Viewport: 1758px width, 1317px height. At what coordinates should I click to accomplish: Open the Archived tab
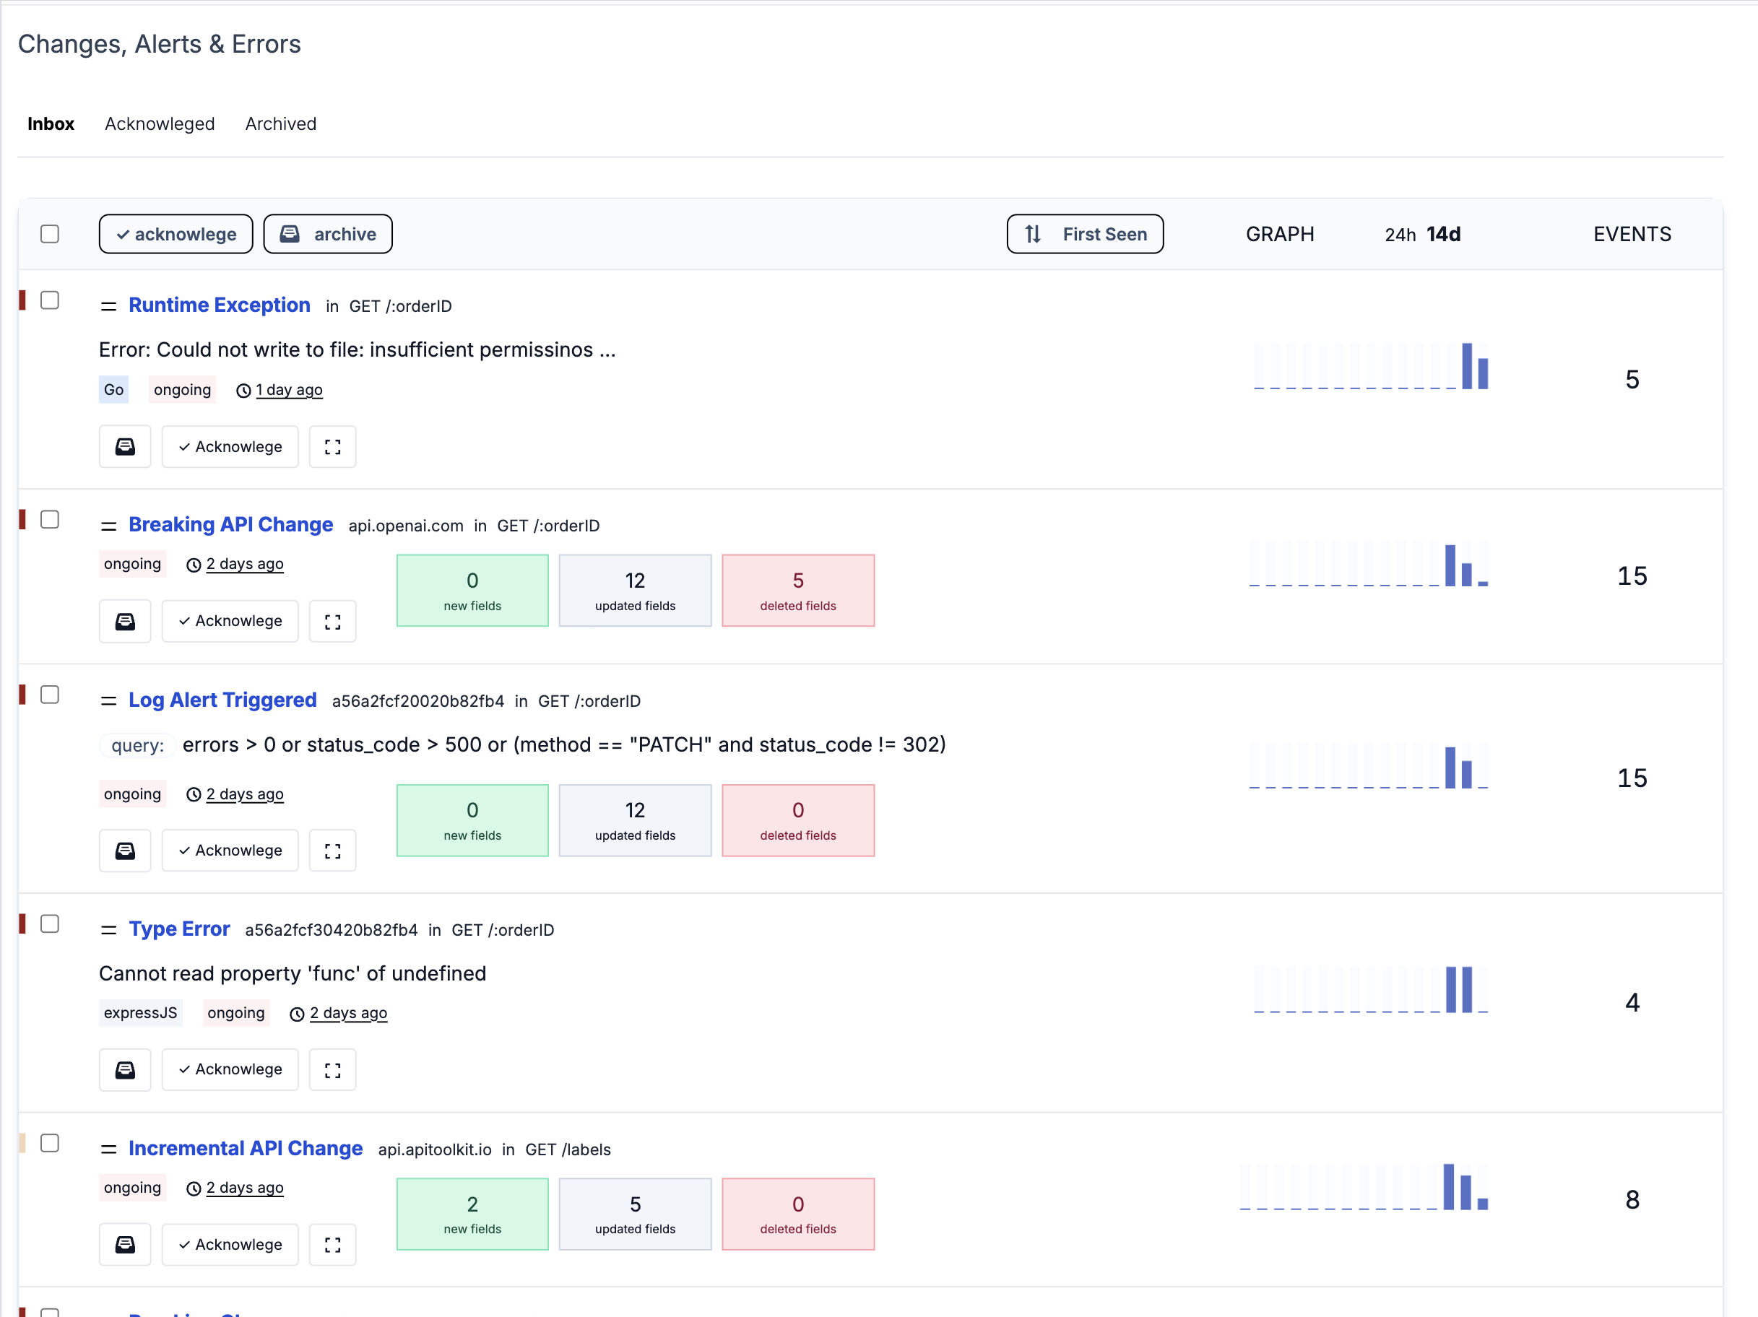tap(280, 123)
